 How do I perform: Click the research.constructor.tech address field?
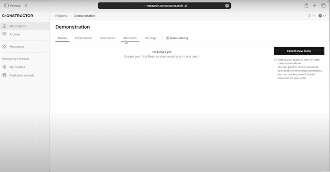pyautogui.click(x=164, y=6)
